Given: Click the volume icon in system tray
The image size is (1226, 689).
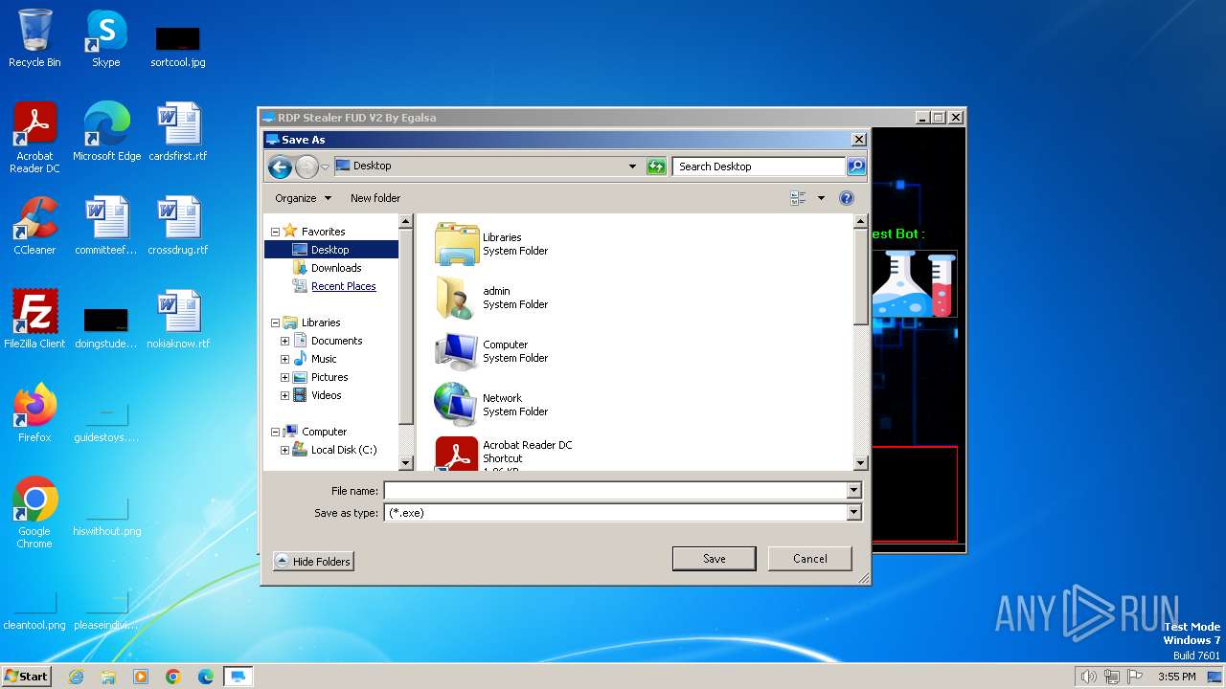Looking at the screenshot, I should (x=1088, y=677).
